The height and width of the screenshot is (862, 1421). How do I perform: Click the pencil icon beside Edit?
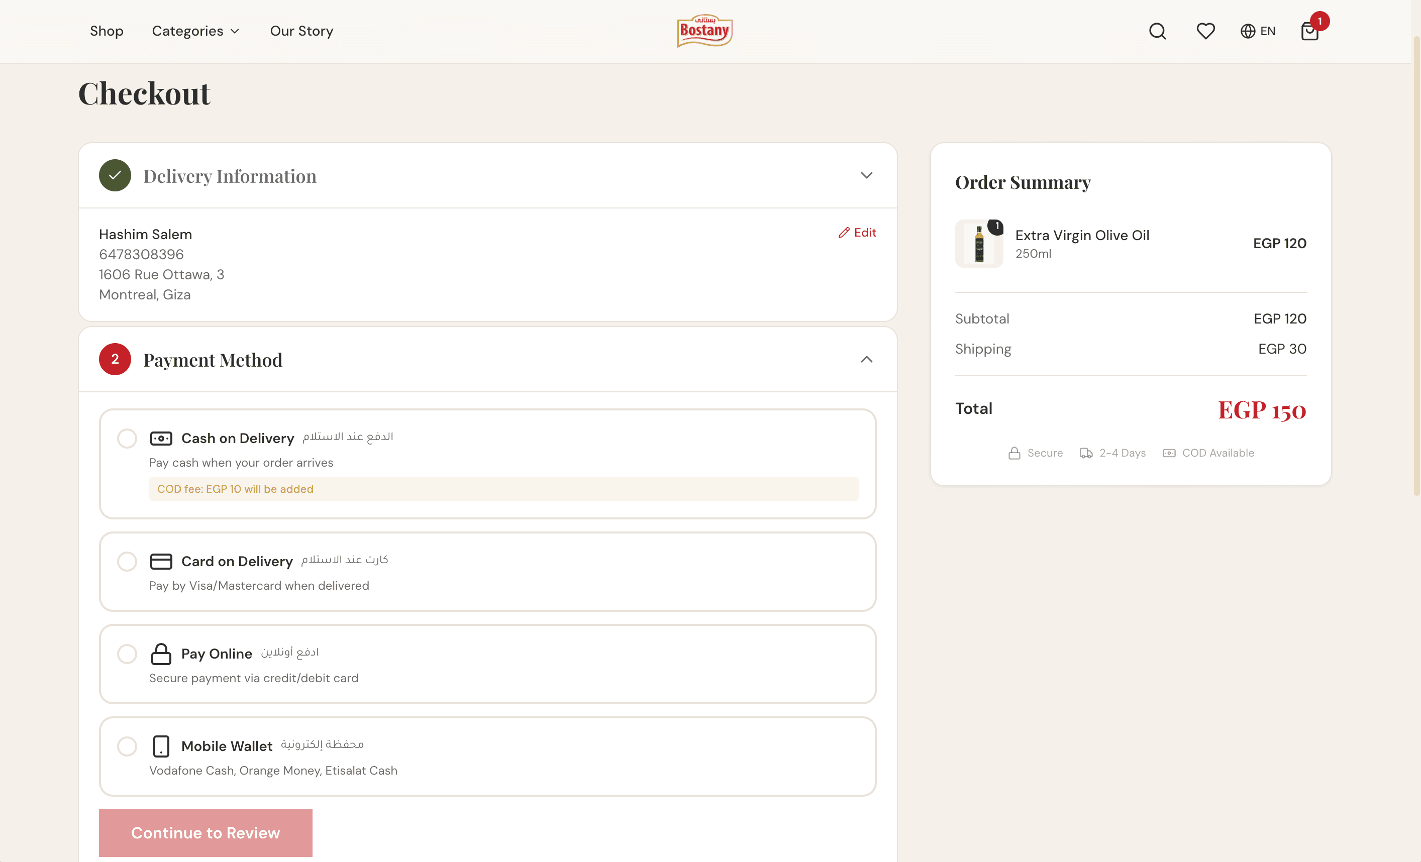coord(844,233)
